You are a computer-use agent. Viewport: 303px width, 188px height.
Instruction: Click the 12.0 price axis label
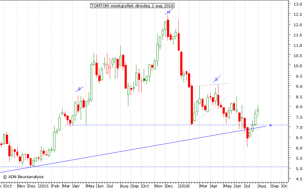point(298,25)
